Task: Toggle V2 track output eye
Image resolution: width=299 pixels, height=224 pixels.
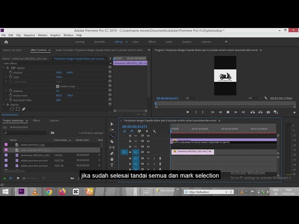Action: click(x=148, y=147)
